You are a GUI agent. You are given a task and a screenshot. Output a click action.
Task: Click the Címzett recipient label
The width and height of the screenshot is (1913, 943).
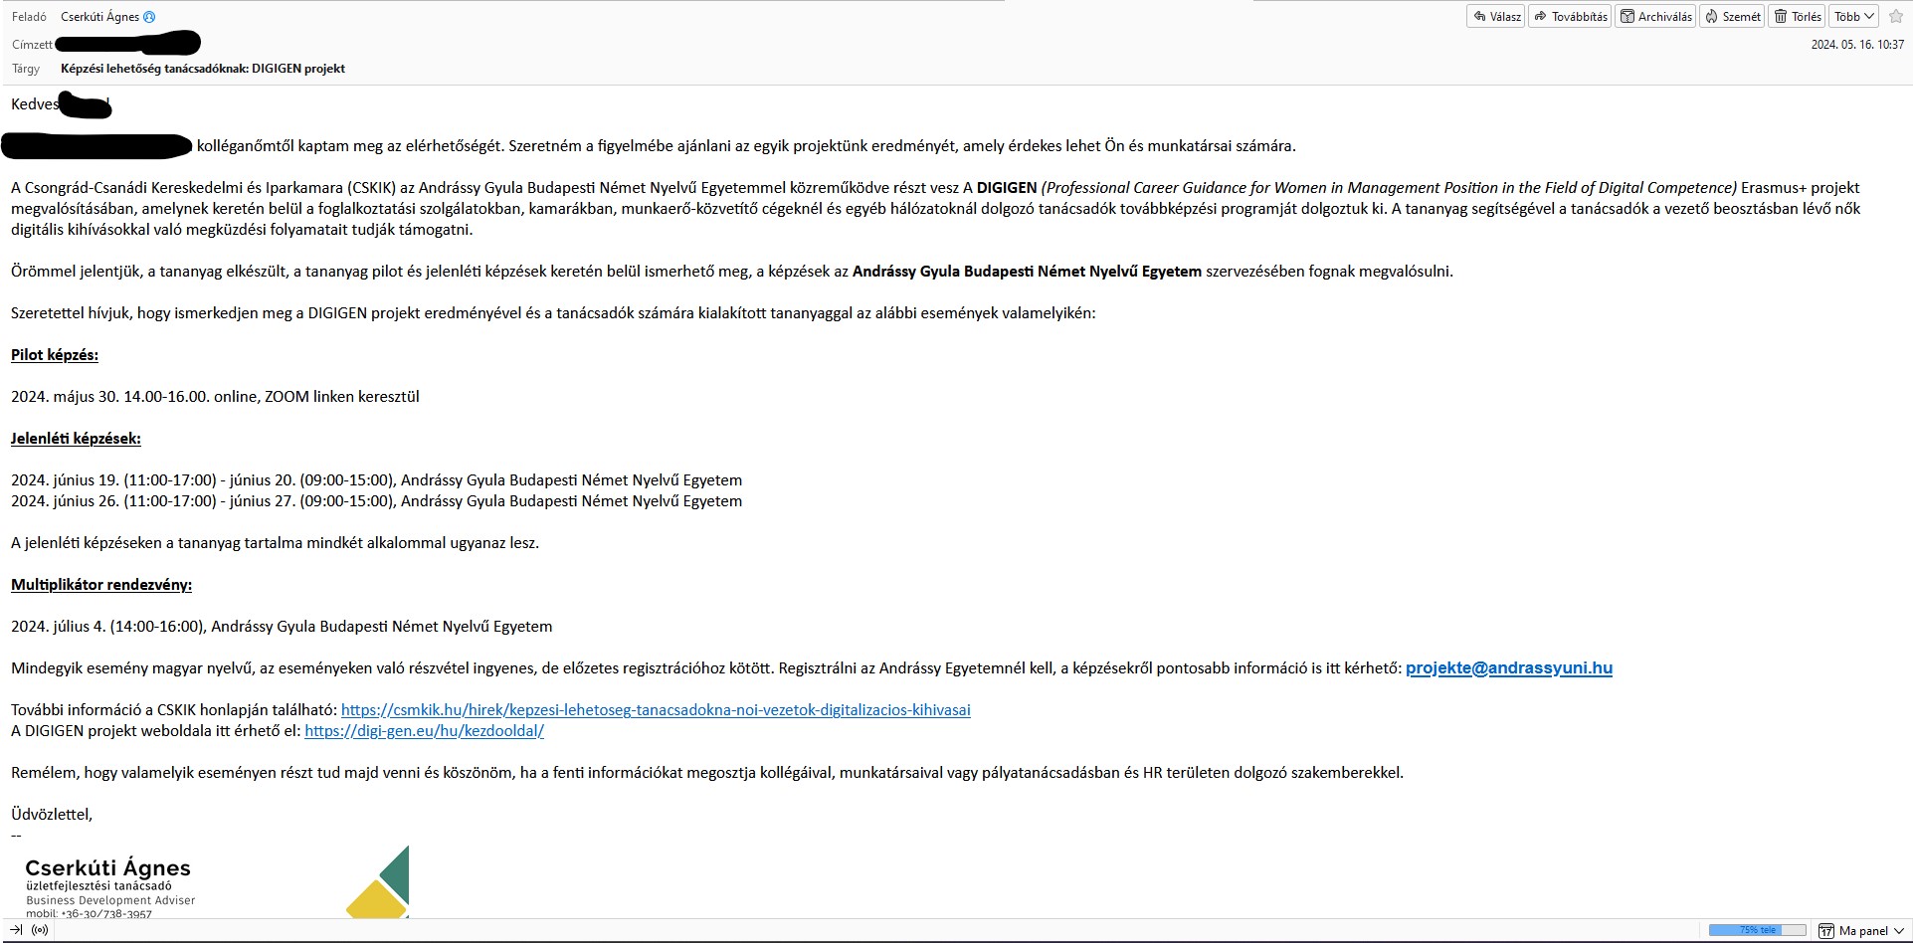coord(33,45)
